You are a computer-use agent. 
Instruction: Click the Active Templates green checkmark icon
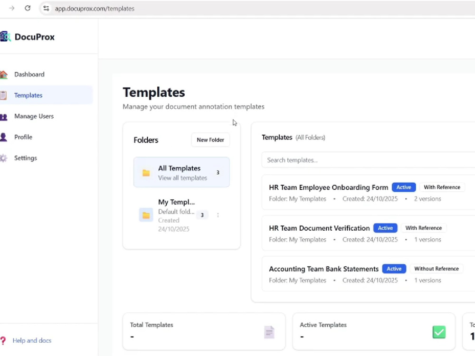click(x=439, y=332)
